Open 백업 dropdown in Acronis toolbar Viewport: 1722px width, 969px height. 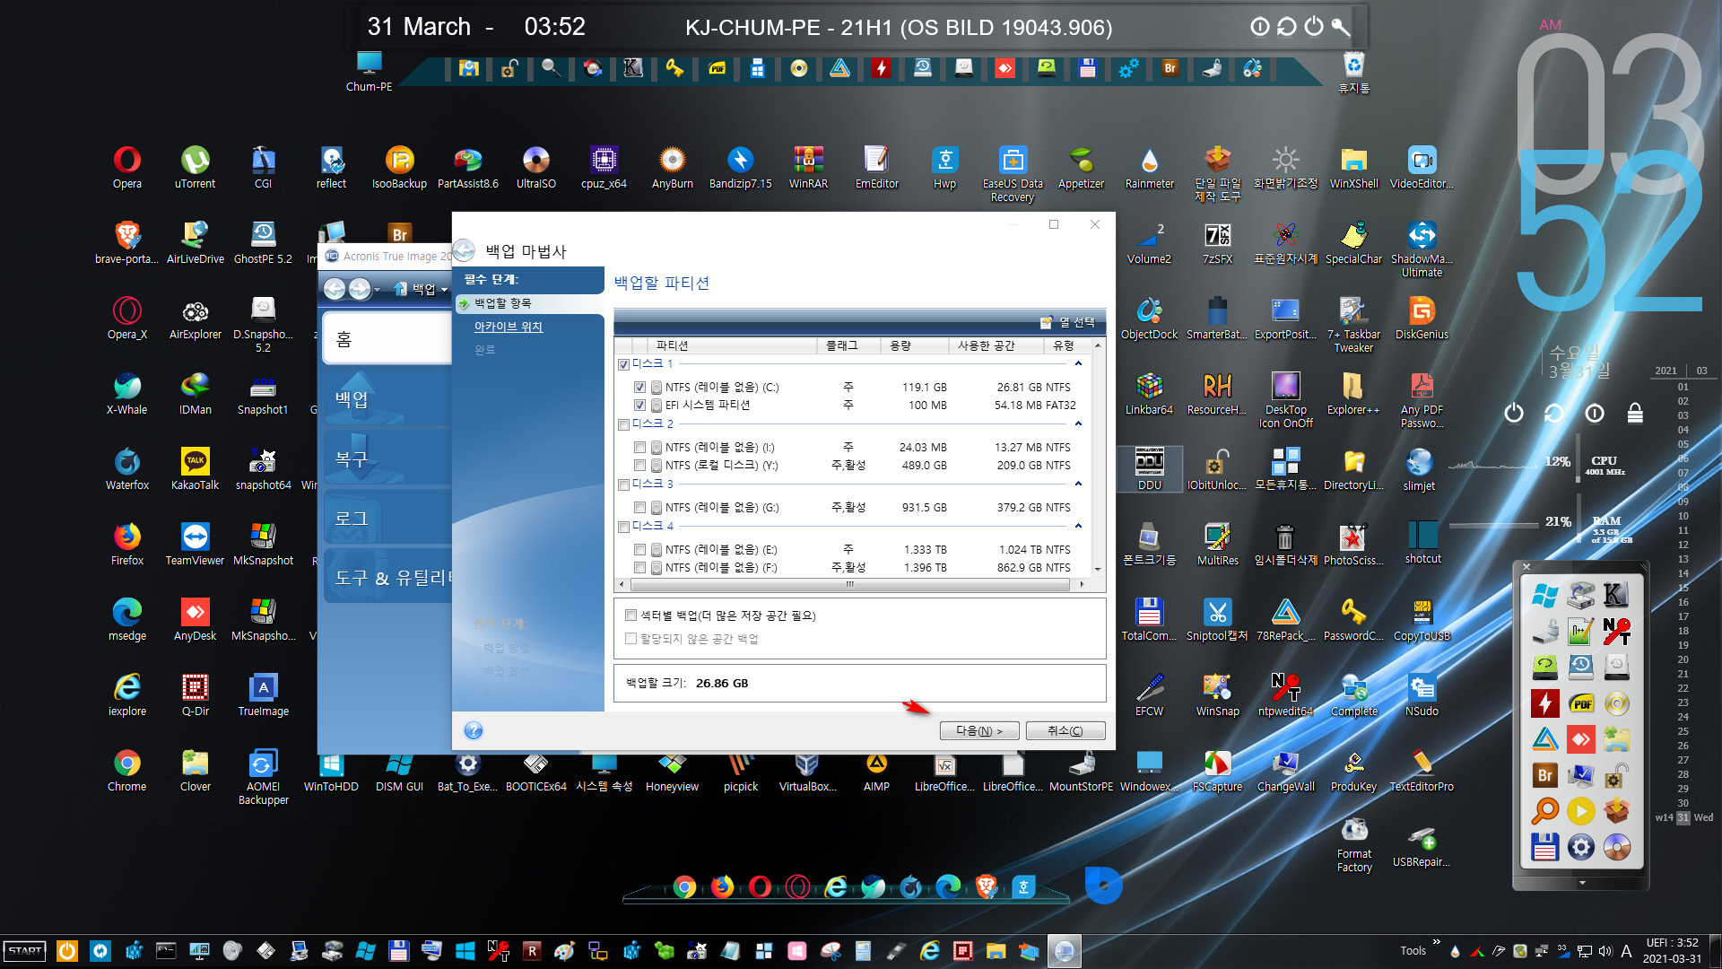tap(421, 289)
